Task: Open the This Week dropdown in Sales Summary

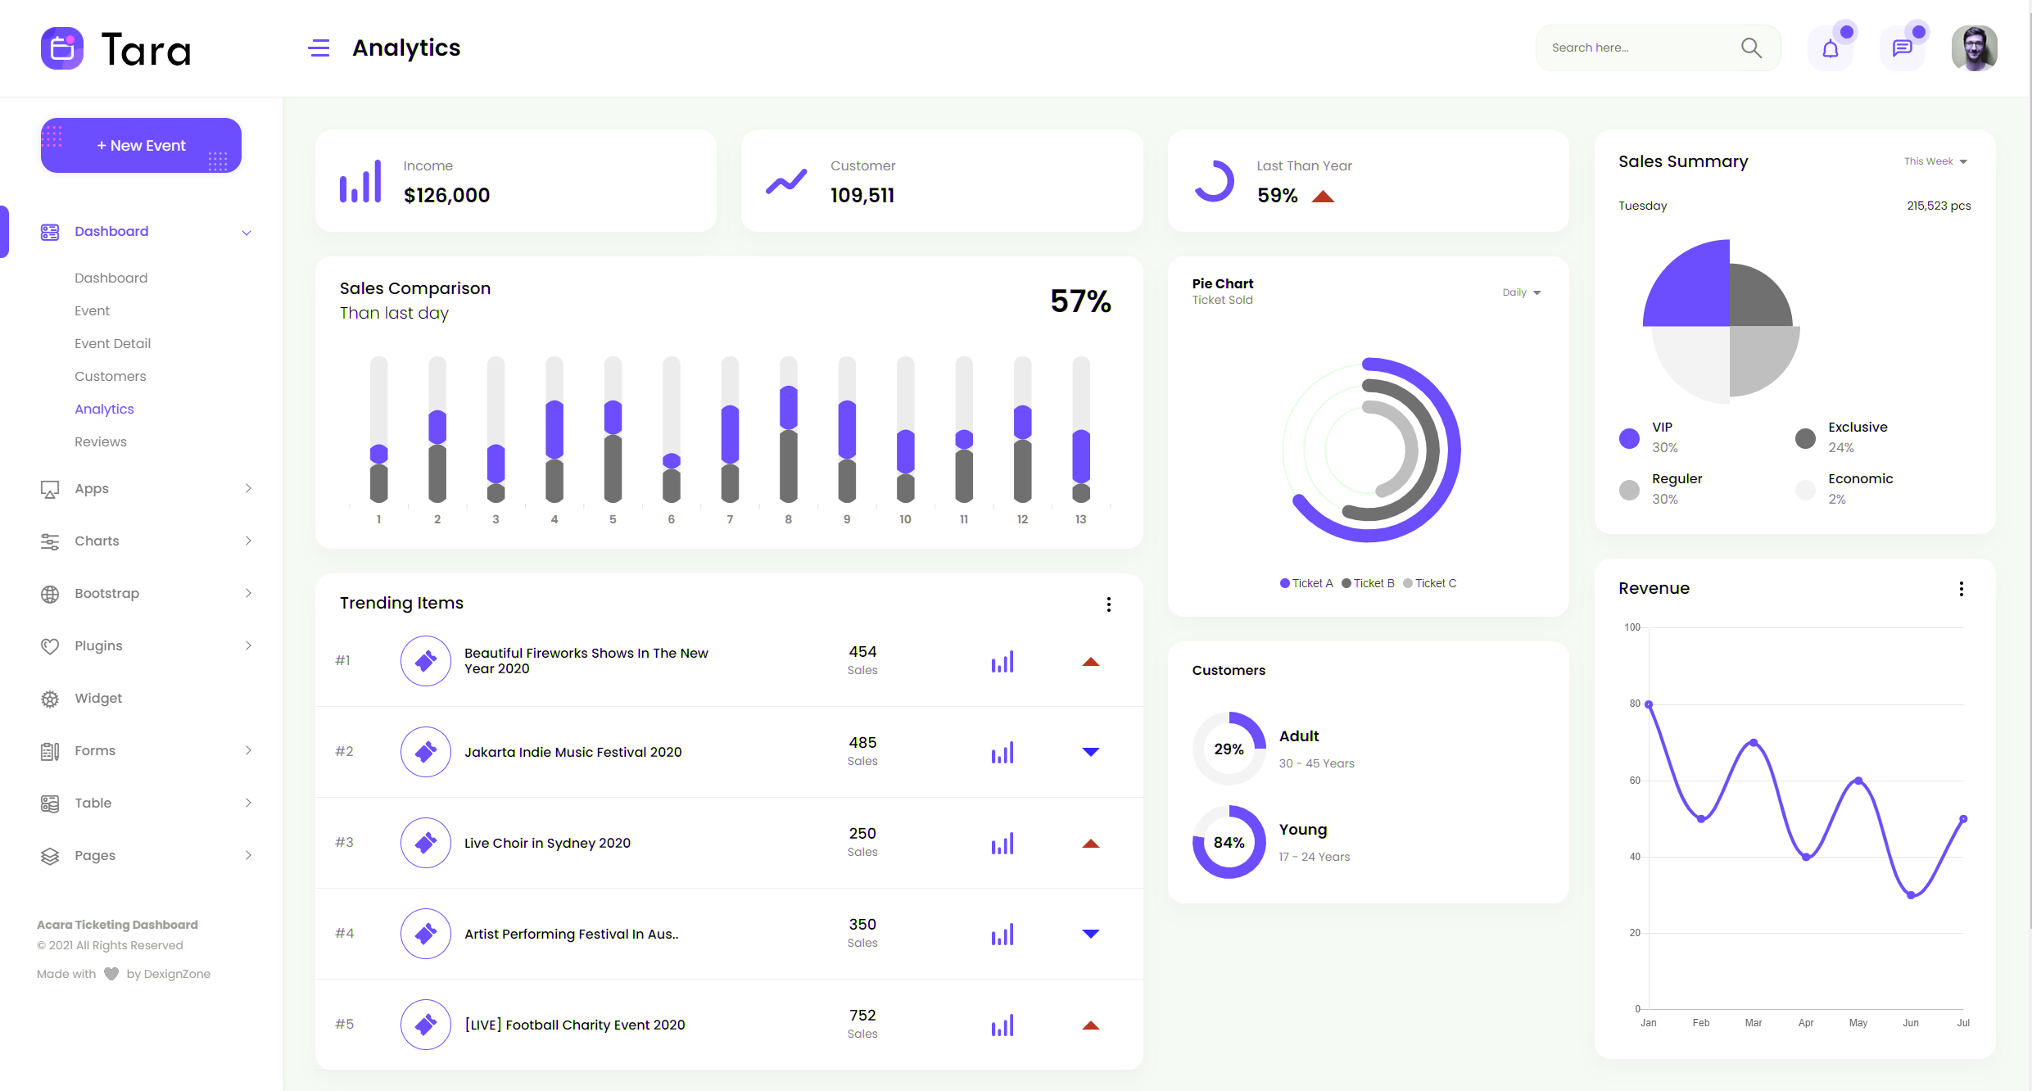Action: pyautogui.click(x=1935, y=161)
